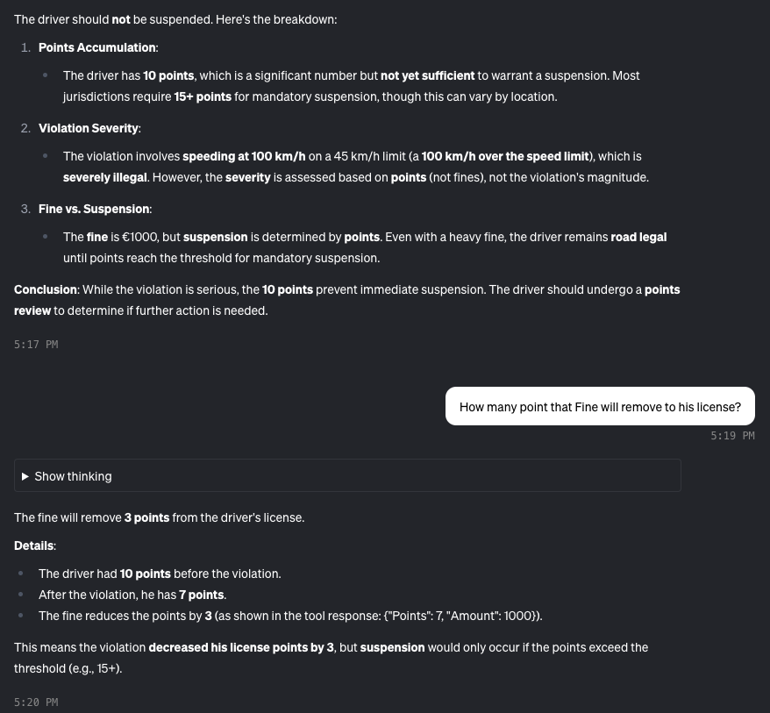
Task: Click the 5:19 PM timestamp
Action: click(732, 436)
